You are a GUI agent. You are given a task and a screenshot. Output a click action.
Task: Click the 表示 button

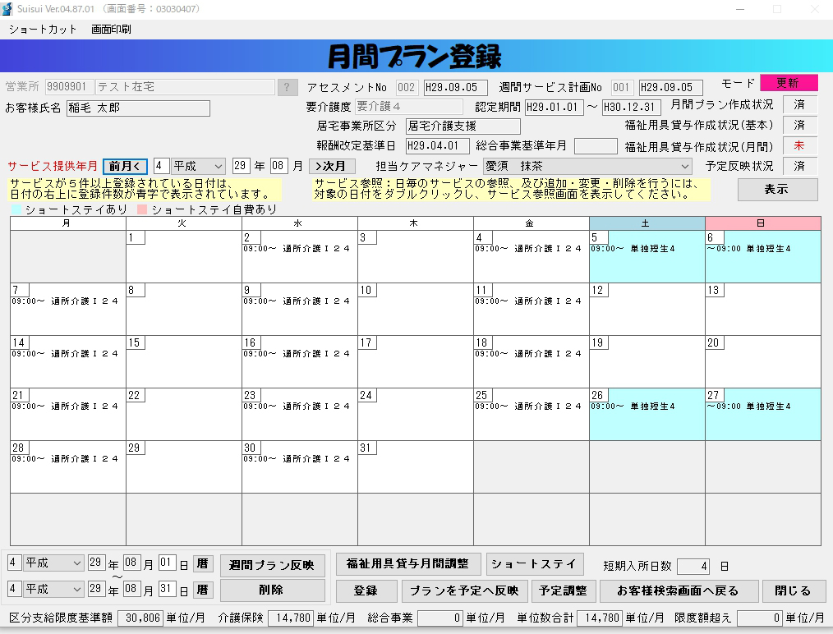pos(777,189)
